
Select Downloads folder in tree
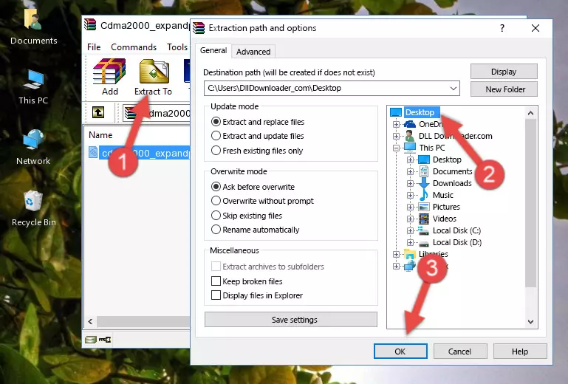452,183
